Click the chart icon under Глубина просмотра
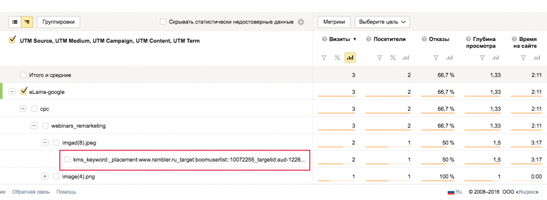Viewport: 547px width, 200px height. click(495, 58)
